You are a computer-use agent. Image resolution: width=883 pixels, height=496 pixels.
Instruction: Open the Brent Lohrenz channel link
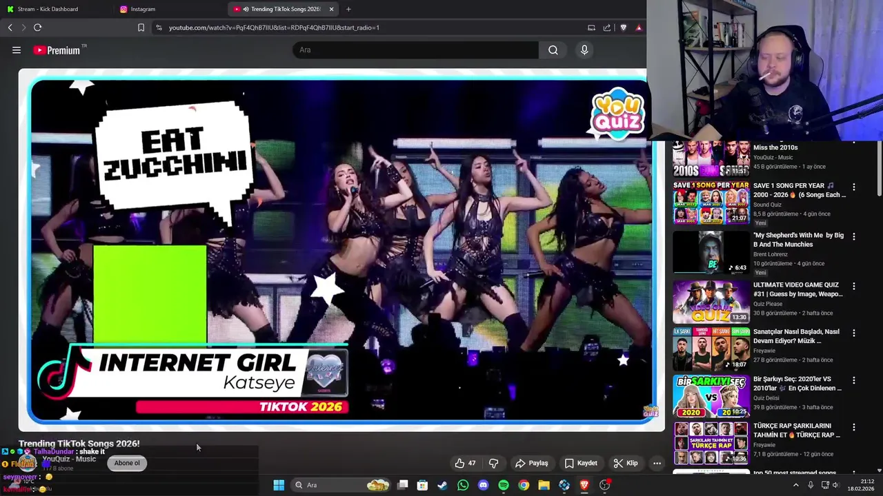(x=771, y=254)
